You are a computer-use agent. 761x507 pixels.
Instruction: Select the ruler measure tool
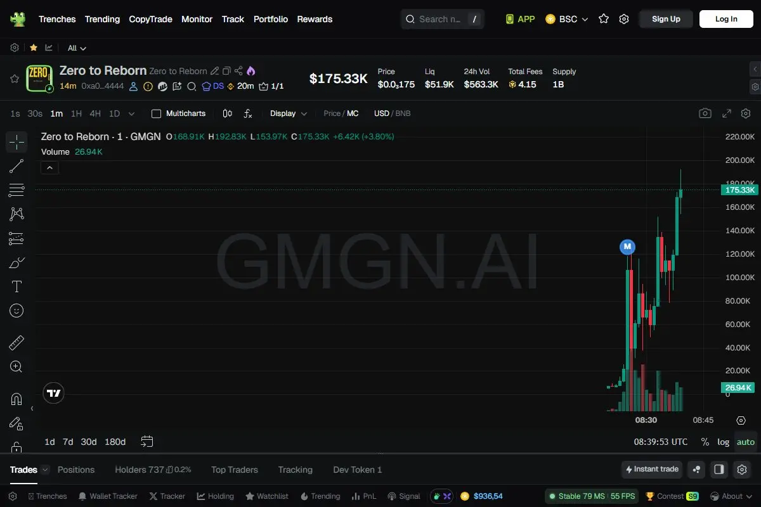(x=16, y=343)
